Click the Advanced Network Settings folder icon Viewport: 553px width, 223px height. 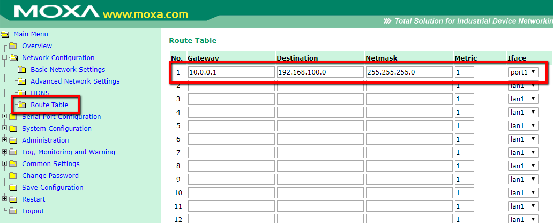point(21,81)
